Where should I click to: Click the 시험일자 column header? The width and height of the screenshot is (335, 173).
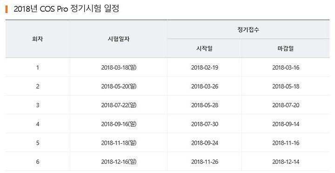pos(119,39)
